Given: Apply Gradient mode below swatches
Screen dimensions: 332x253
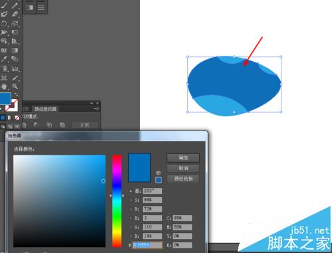Looking at the screenshot, I should (x=10, y=118).
